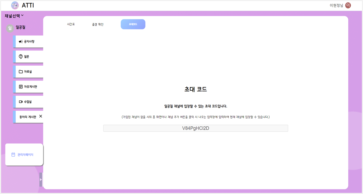
Task: Click the 일 channel badge icon
Action: (10, 28)
